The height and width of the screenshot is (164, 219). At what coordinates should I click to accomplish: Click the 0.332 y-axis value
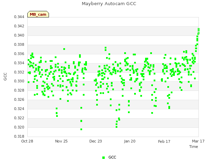[19, 72]
